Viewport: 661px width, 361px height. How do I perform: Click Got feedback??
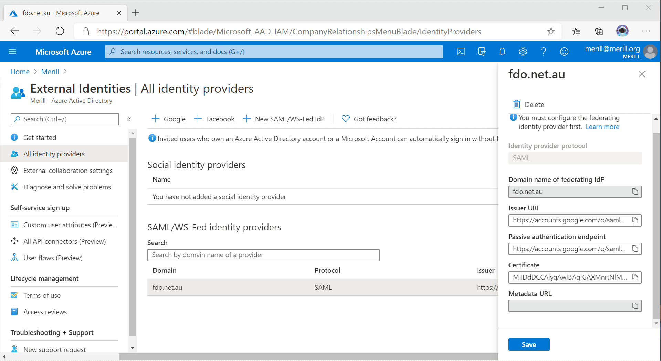[369, 119]
